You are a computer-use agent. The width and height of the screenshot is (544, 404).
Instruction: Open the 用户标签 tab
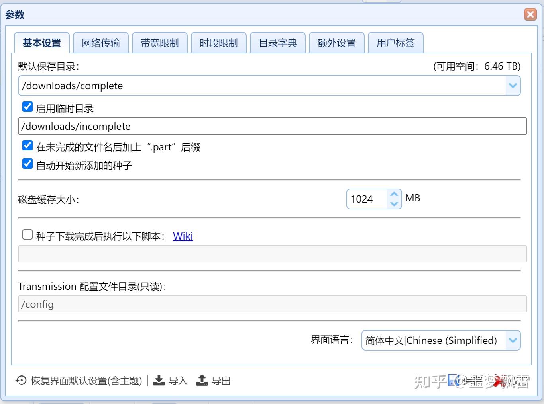tap(396, 43)
